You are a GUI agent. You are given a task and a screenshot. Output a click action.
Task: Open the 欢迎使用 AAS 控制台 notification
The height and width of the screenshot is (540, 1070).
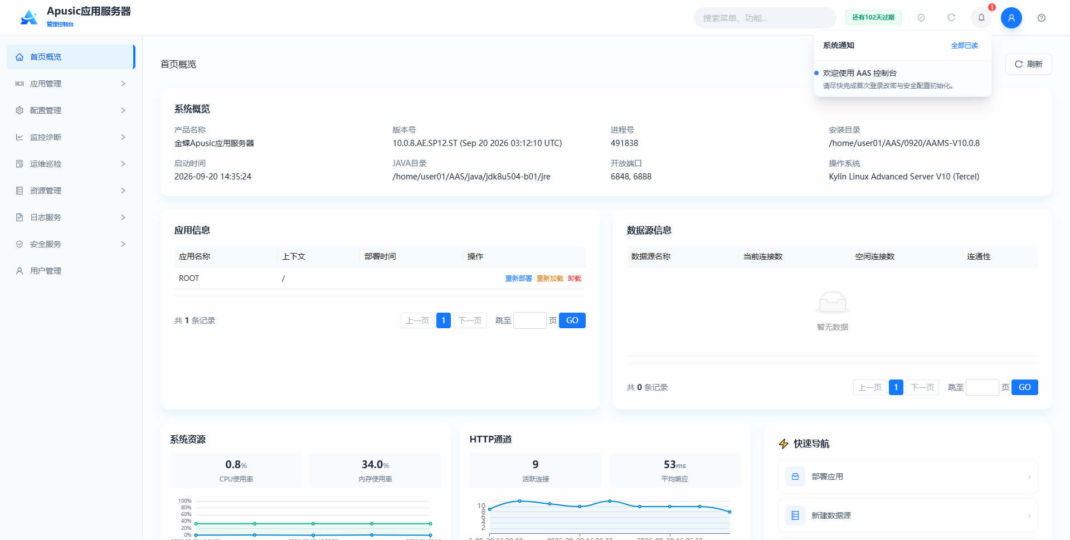click(902, 79)
